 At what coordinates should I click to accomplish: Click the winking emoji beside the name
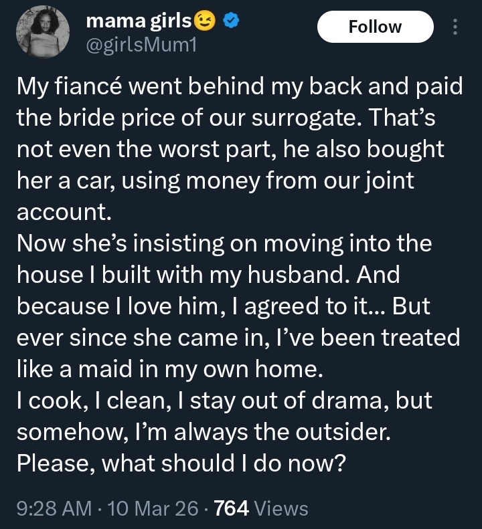point(205,22)
